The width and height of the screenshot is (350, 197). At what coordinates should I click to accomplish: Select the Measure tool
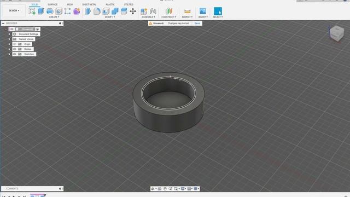187,11
